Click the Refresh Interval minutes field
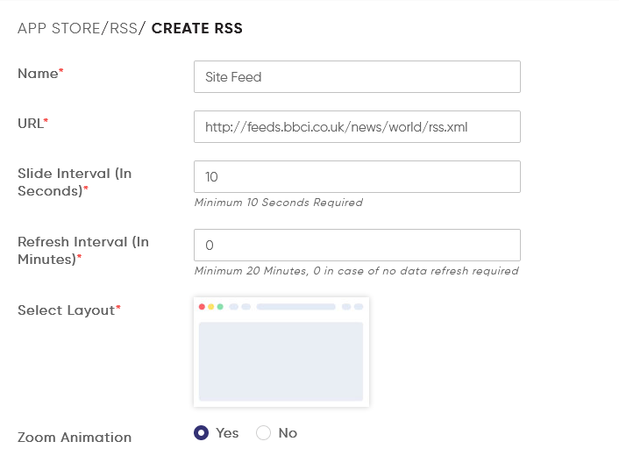619x463 pixels. point(357,245)
